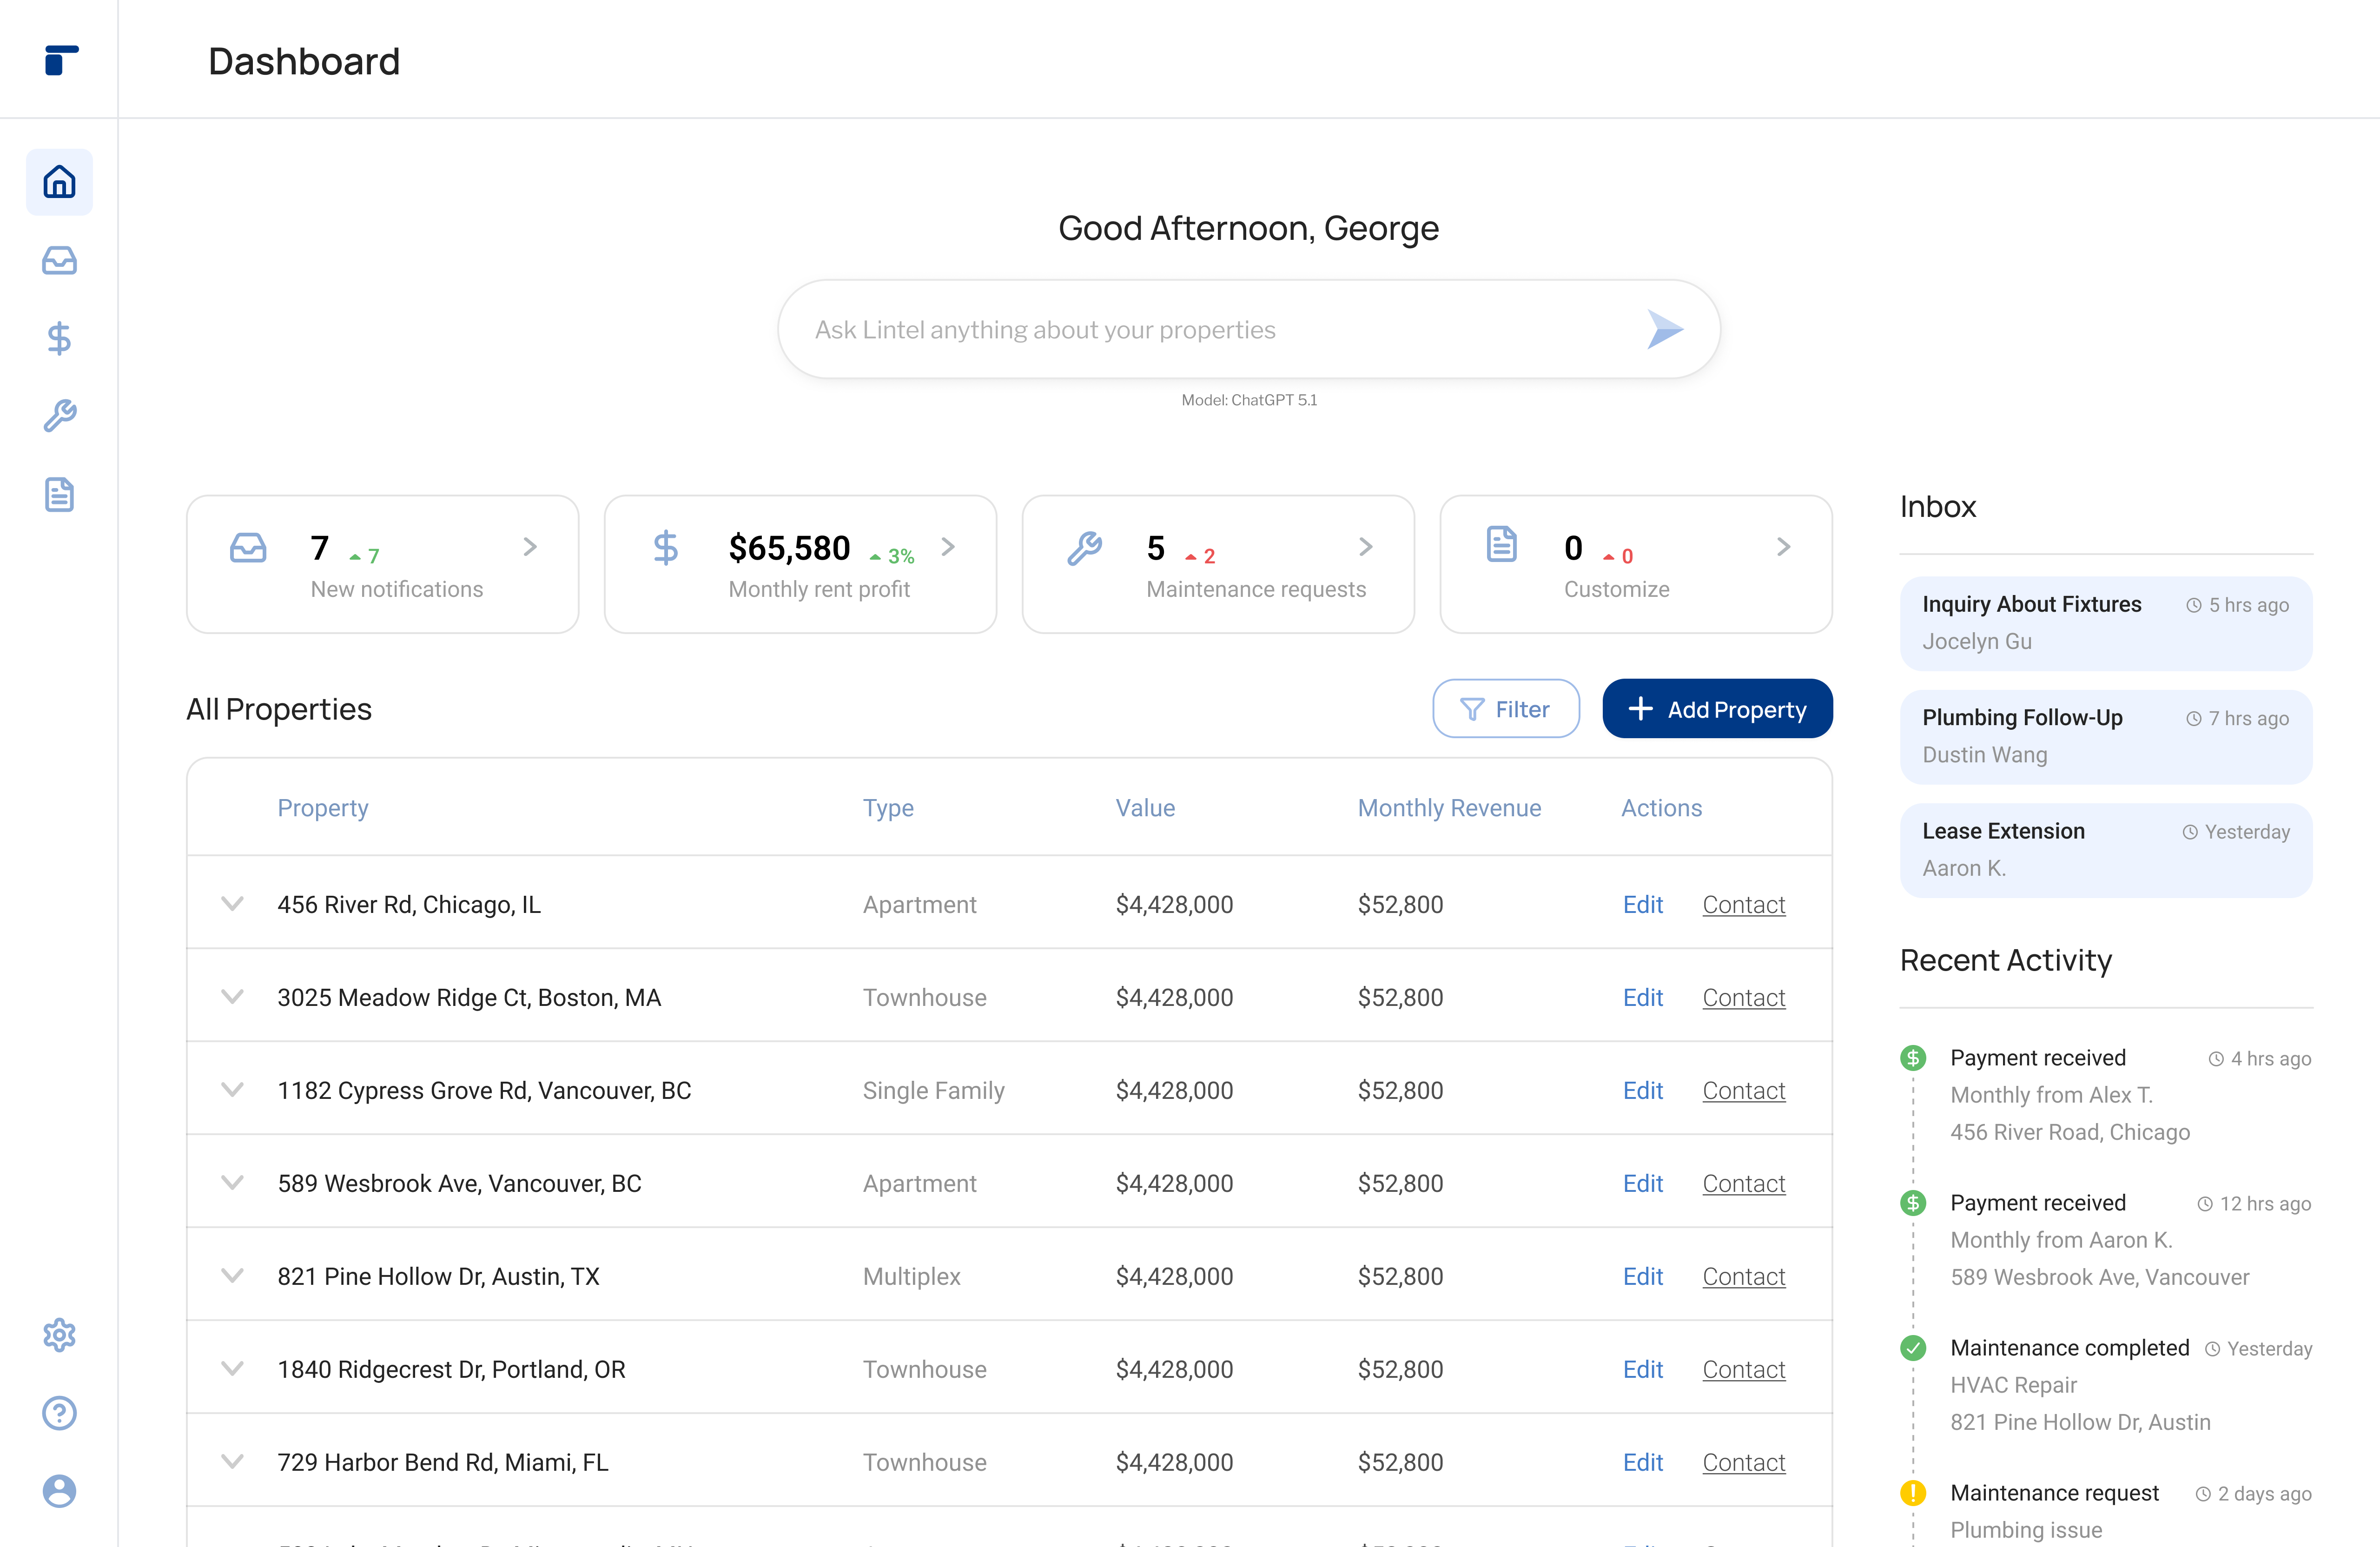Screen dimensions: 2380x1547
Task: Select the Finances dollar icon in sidebar
Action: coord(59,338)
